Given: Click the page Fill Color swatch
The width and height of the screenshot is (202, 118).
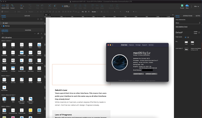Looking at the screenshot, I should tap(186, 42).
